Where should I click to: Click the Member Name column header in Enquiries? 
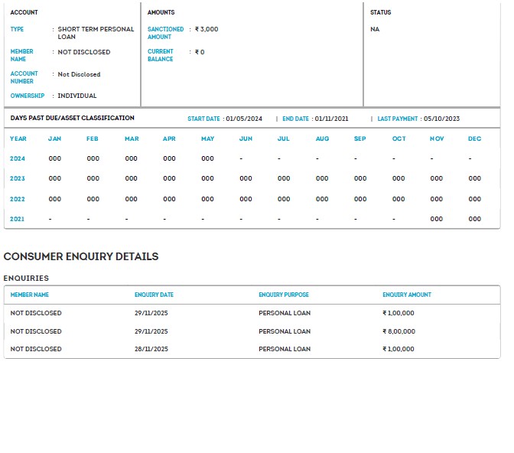click(30, 295)
